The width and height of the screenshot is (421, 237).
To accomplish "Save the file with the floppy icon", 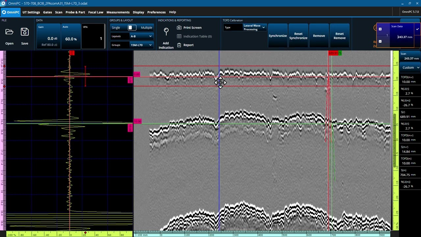I will [25, 32].
